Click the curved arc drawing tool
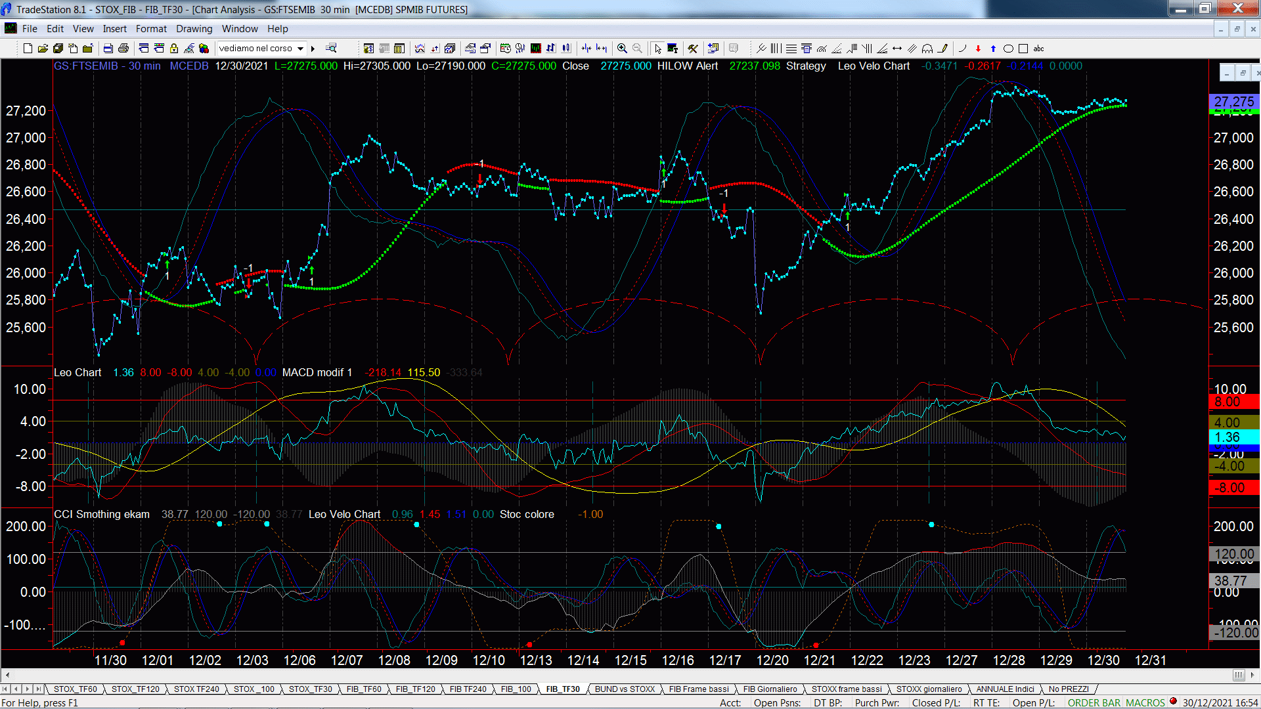 pos(962,48)
